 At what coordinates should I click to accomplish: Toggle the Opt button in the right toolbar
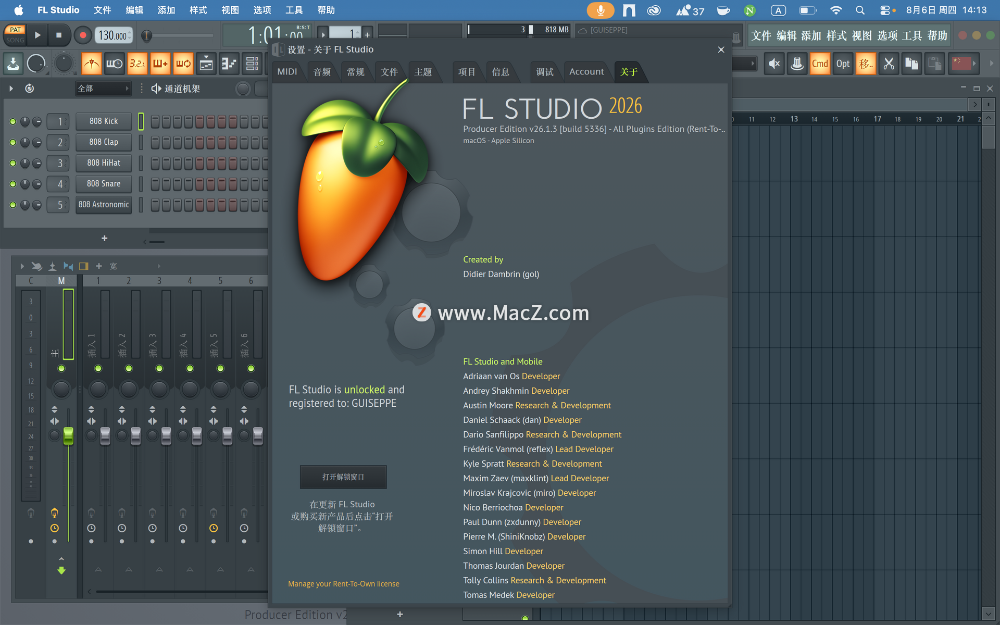coord(843,64)
